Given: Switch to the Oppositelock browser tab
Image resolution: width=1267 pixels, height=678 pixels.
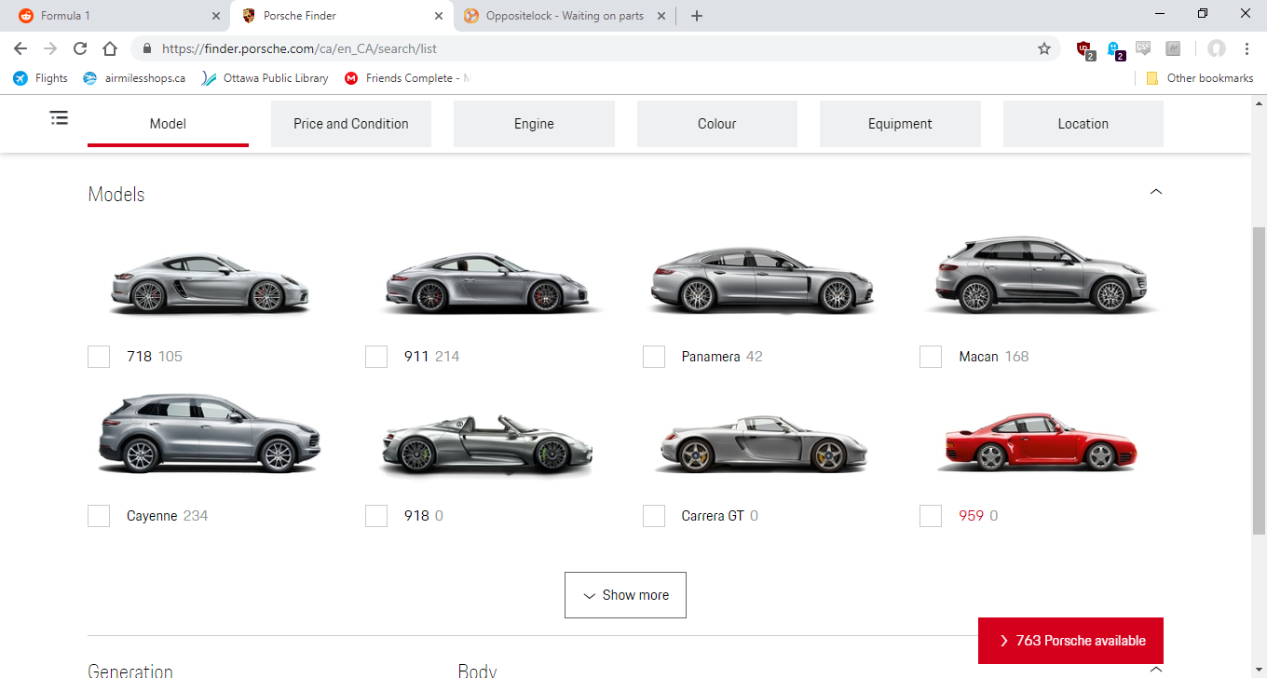Looking at the screenshot, I should 564,16.
